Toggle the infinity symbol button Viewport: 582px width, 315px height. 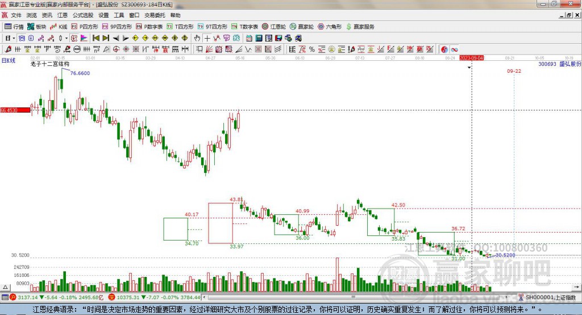[454, 49]
